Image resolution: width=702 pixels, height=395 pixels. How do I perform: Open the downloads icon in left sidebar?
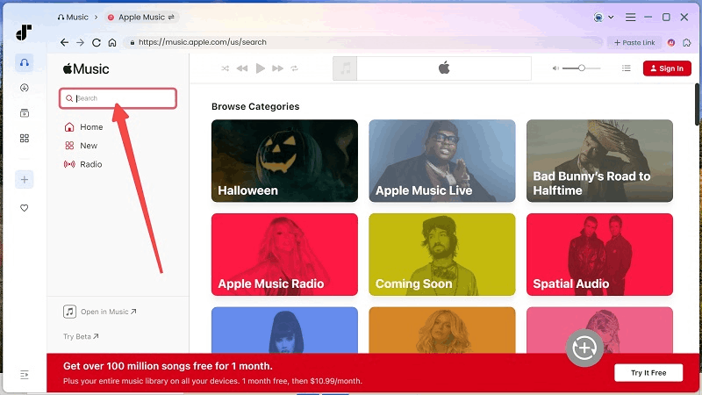pos(25,88)
